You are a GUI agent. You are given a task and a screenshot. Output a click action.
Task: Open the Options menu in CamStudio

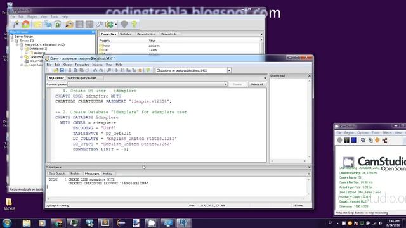(x=363, y=133)
